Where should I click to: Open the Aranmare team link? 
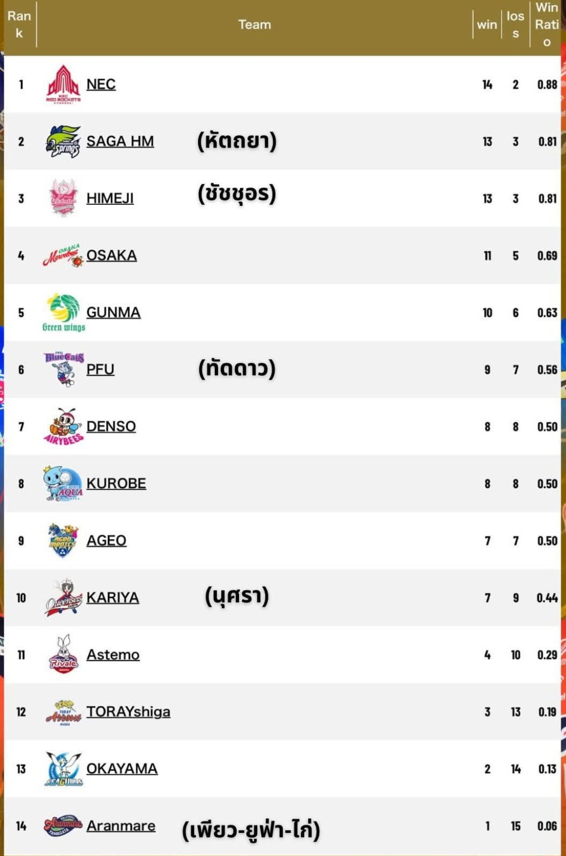[x=121, y=826]
